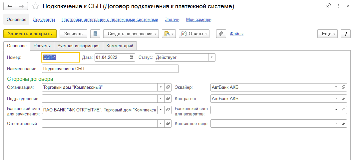Screen dimensions: 357x164
Task: Open the print/document dropdown icon button
Action: click(x=169, y=34)
